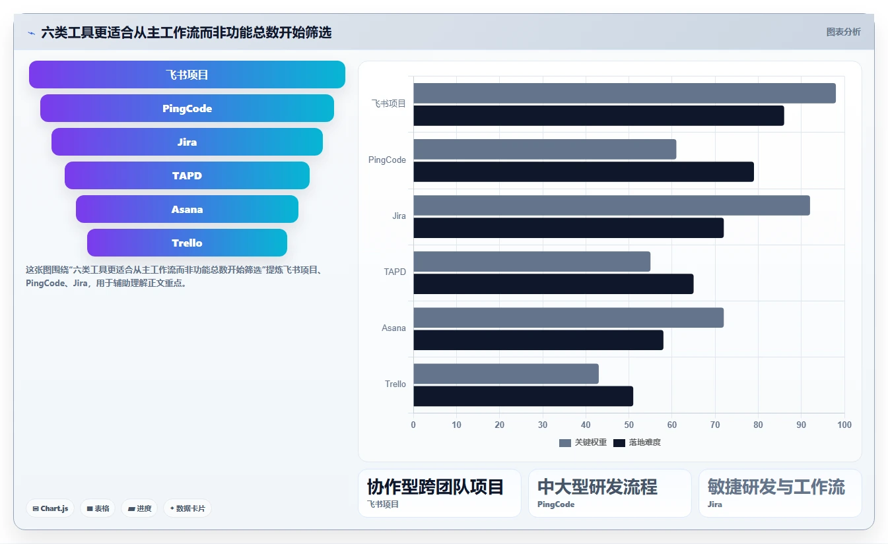Click the x-axis tick value 70

[715, 425]
